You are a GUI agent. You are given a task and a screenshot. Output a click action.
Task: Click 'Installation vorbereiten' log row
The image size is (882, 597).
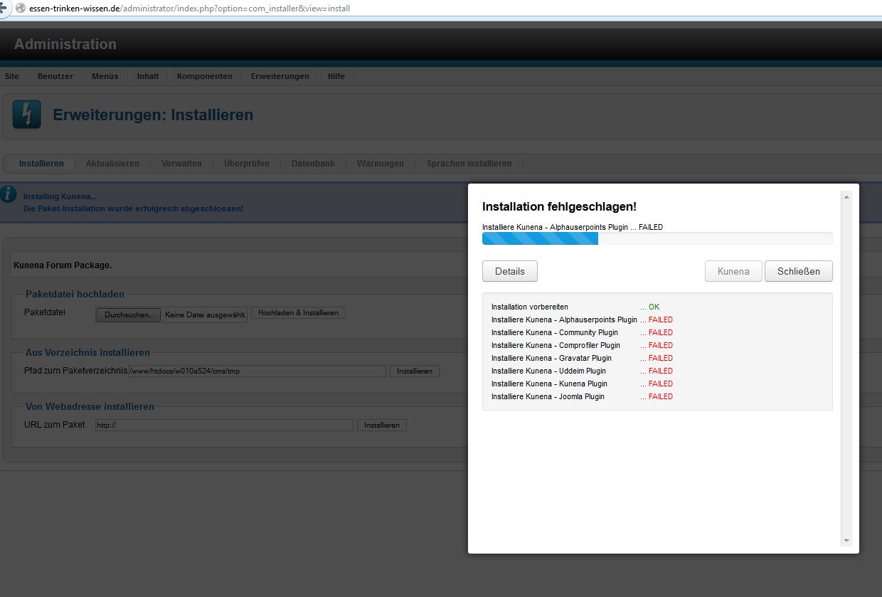(530, 307)
